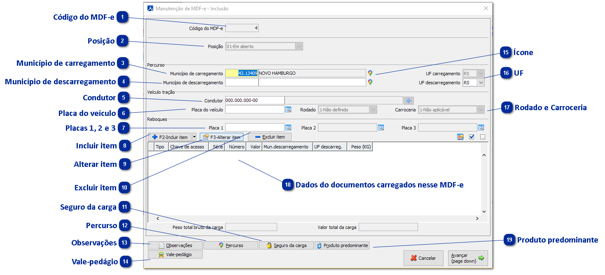Click the grid vertical scrollbar up arrow
The image size is (605, 275).
point(484,155)
